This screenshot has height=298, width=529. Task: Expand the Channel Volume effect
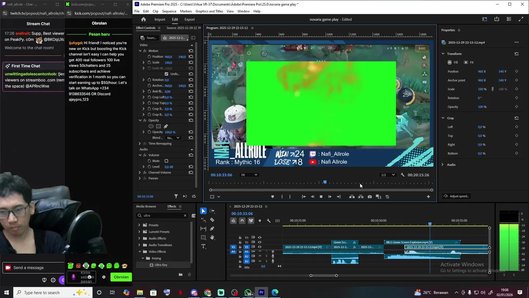point(140,173)
